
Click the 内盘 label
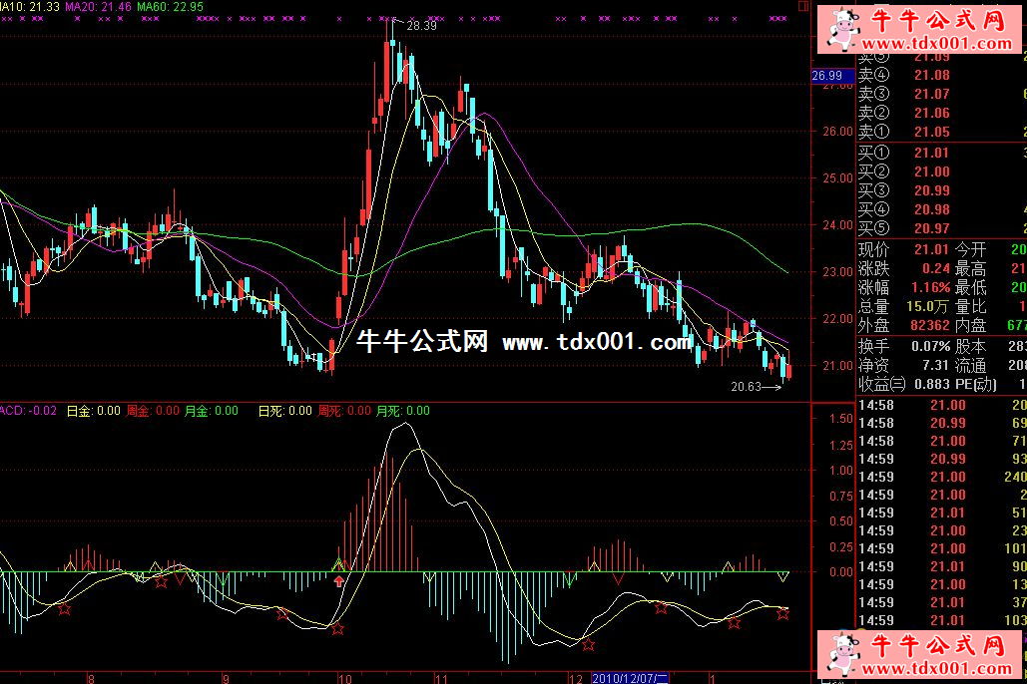(x=971, y=326)
